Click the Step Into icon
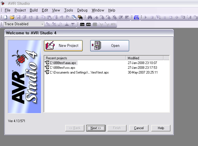This screenshot has height=146, width=198. point(183,17)
